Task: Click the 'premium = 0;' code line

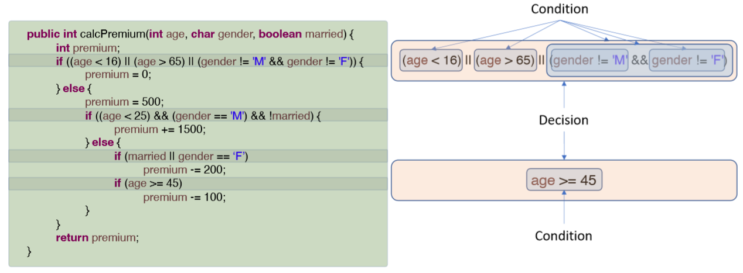Action: coord(118,75)
